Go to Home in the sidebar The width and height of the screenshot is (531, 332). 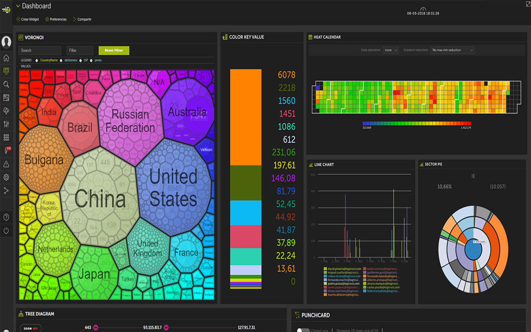tap(6, 58)
